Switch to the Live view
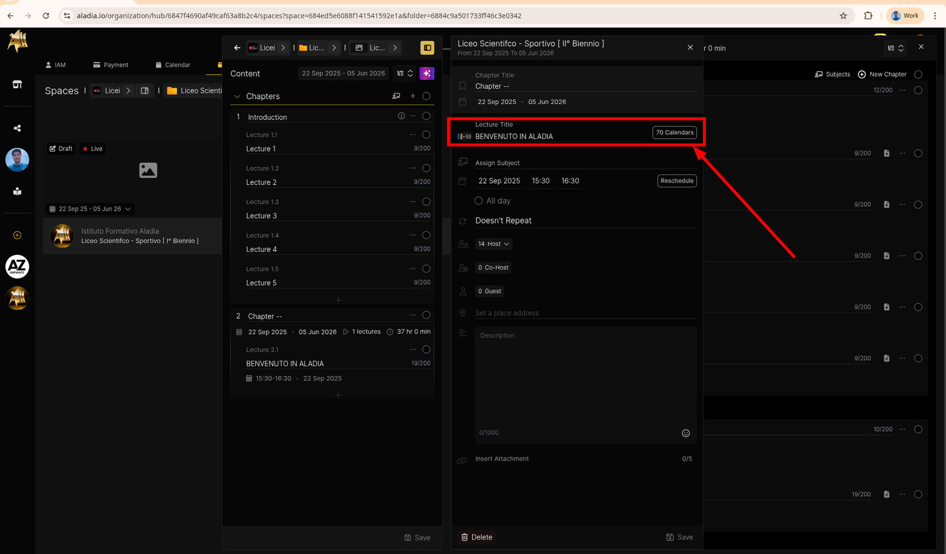Screen dimensions: 946x554 click(93, 148)
